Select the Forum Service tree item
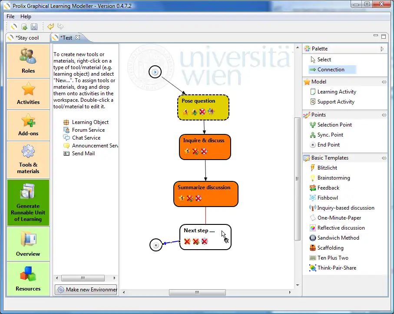 [88, 130]
